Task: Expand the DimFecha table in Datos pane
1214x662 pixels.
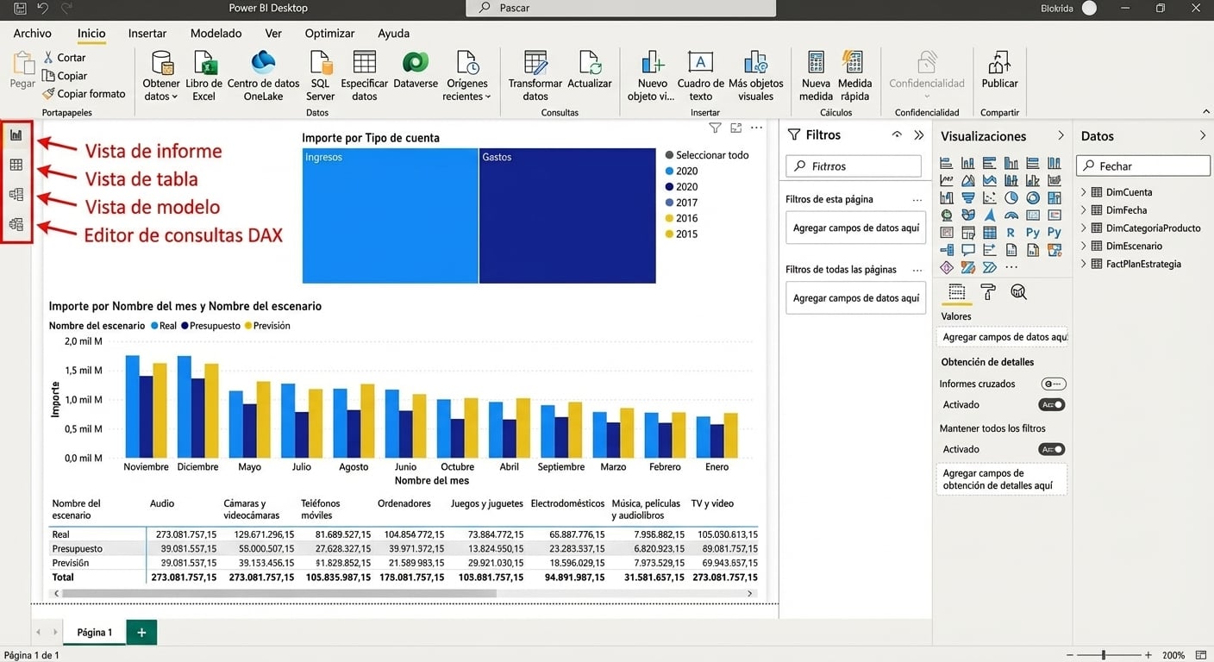Action: pos(1084,209)
